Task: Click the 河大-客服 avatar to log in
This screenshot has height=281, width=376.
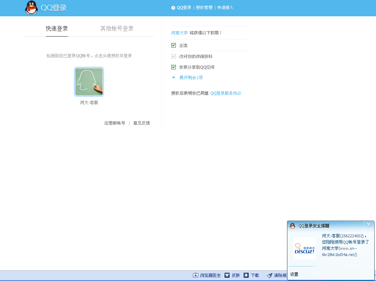Action: point(89,82)
